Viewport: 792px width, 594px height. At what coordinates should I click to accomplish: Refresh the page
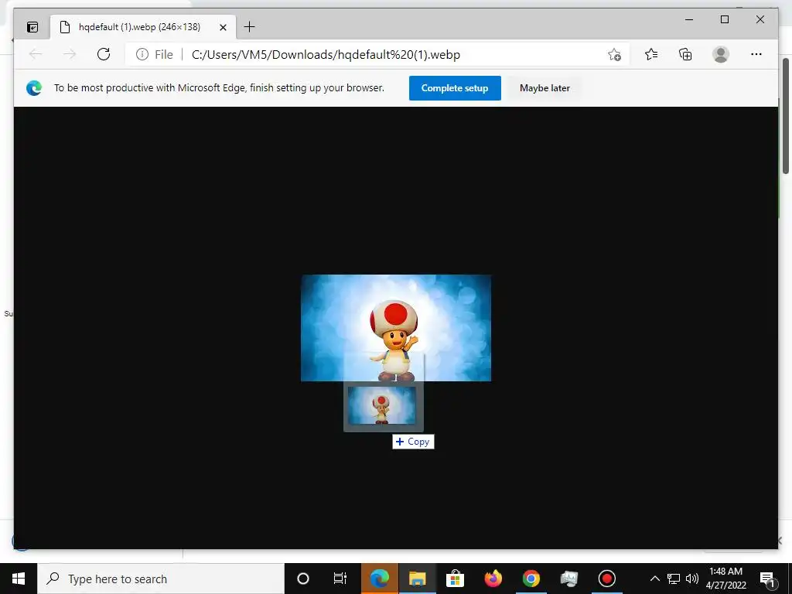pos(104,54)
